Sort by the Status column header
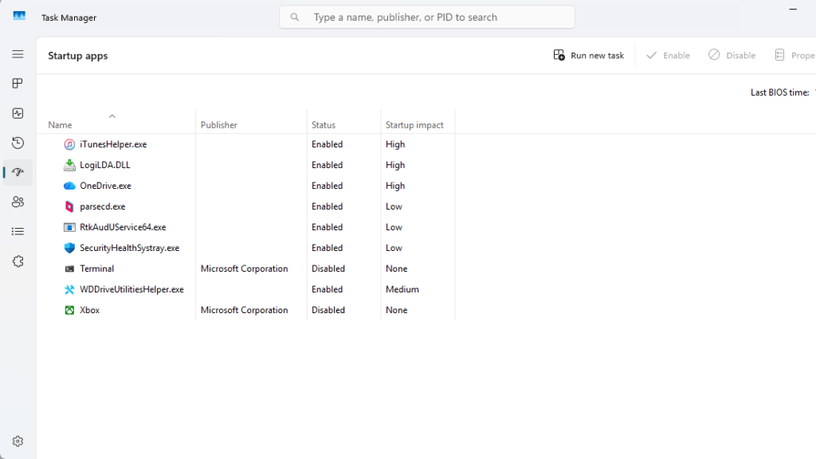 point(324,124)
